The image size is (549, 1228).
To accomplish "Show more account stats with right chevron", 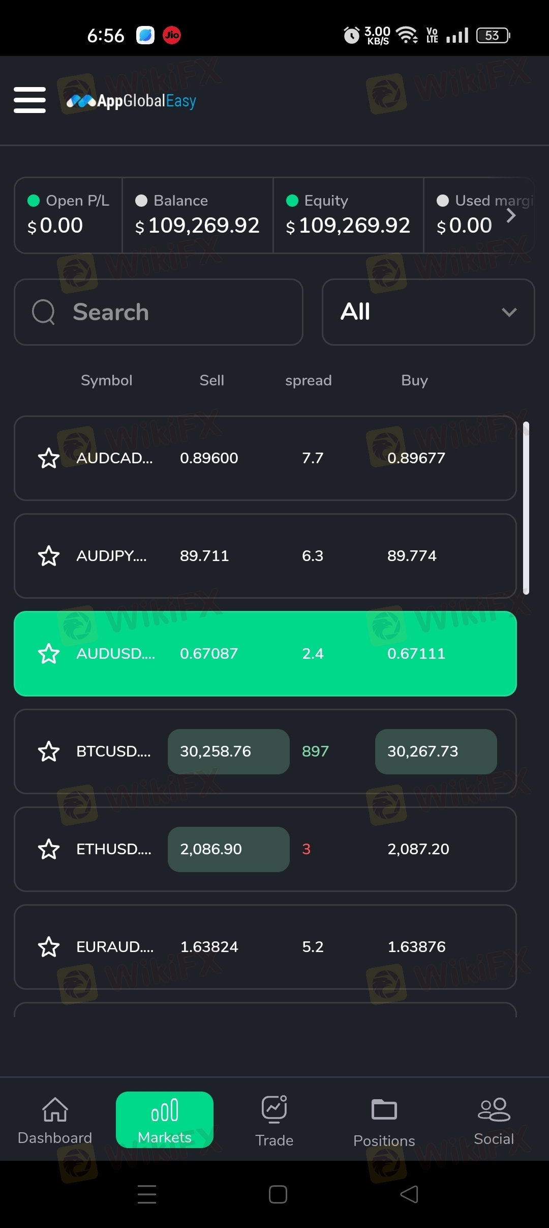I will coord(511,216).
